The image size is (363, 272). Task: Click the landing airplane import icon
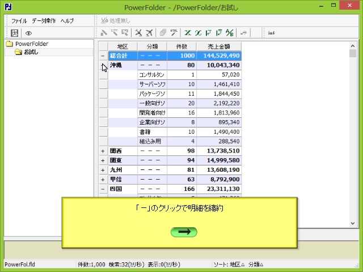pos(138,33)
